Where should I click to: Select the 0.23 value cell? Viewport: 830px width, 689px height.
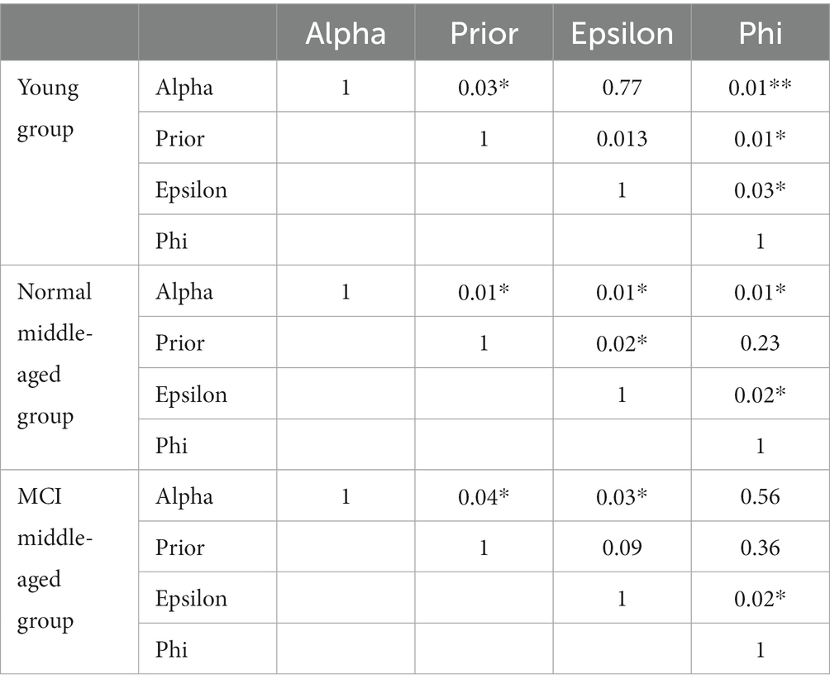click(760, 343)
